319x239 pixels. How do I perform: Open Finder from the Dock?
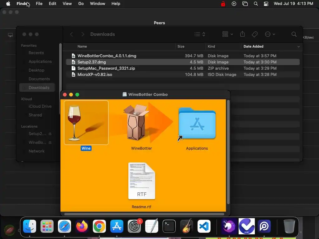click(30, 226)
